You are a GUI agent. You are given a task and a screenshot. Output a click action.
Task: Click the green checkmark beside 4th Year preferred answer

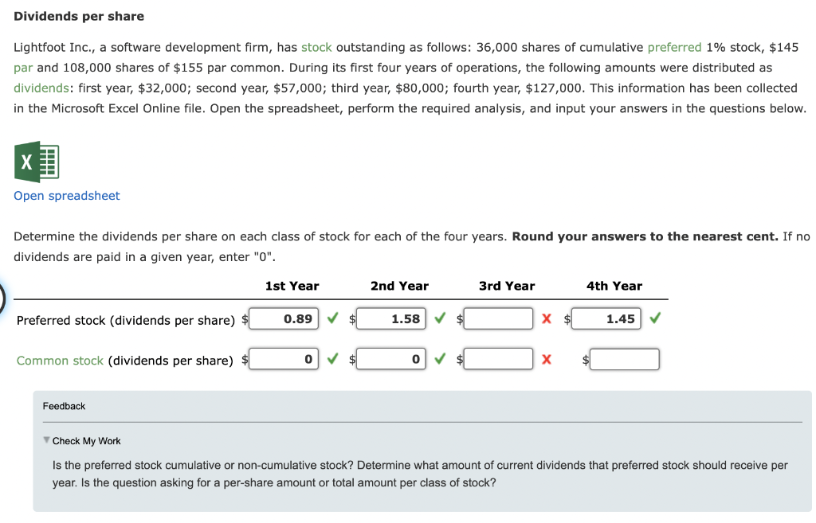pyautogui.click(x=653, y=318)
